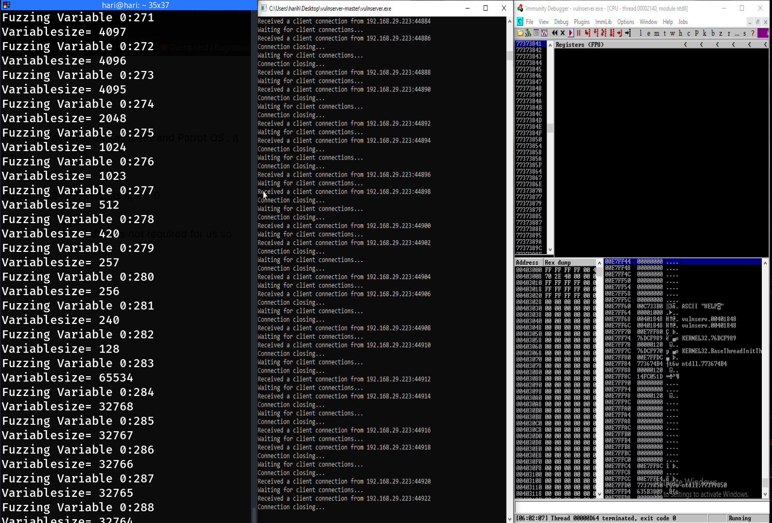Viewport: 772px width, 523px height.
Task: Open the Plugins menu
Action: (581, 22)
